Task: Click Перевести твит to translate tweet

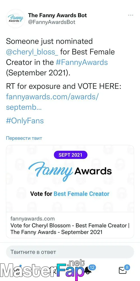Action: click(x=24, y=138)
